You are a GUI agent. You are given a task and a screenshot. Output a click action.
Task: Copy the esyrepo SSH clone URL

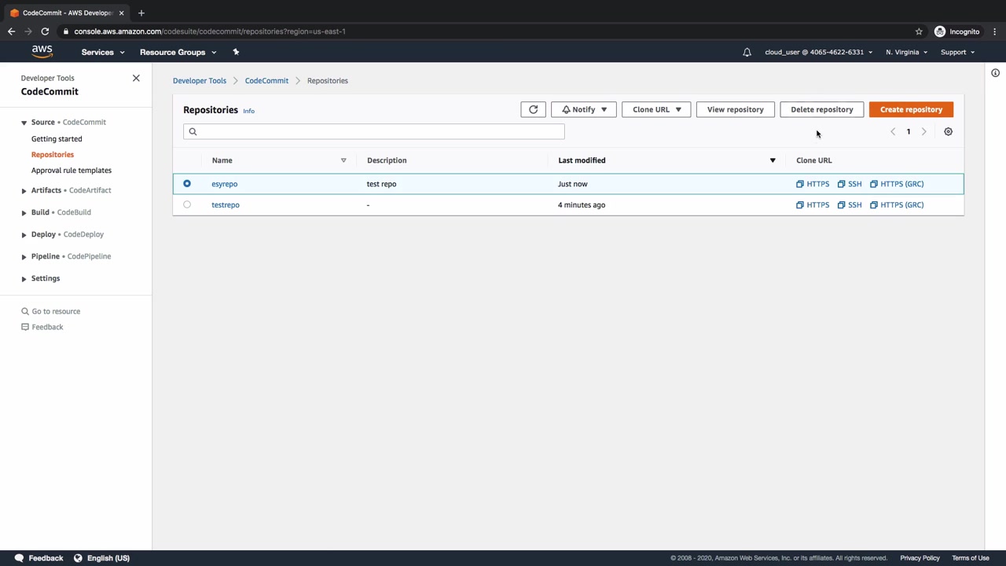850,184
